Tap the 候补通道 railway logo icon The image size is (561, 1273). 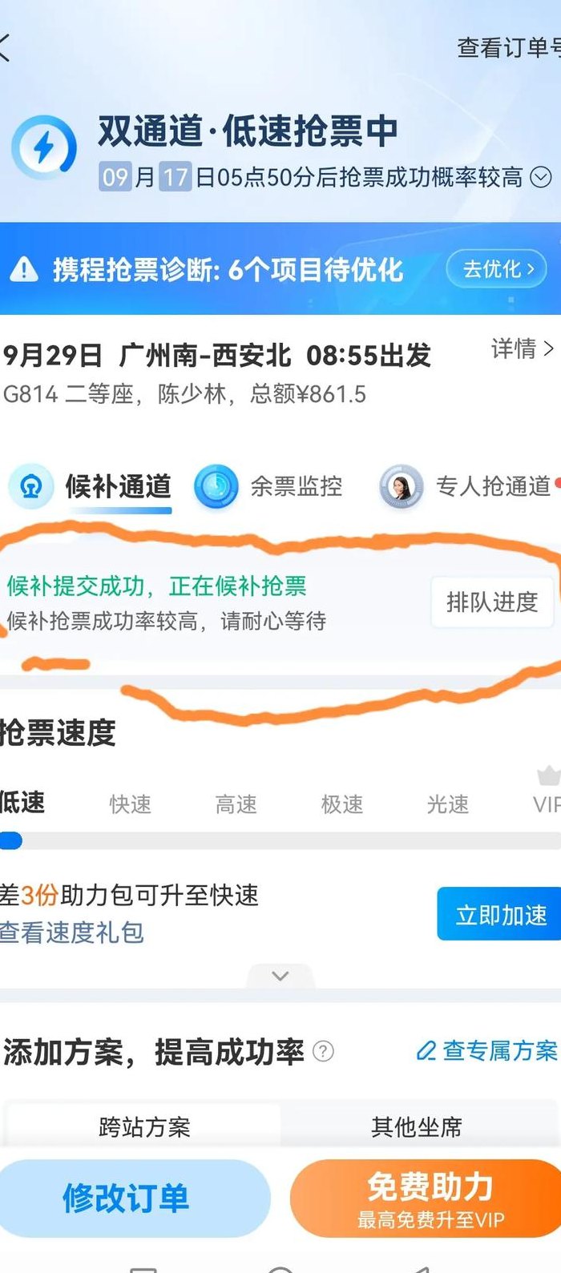coord(31,486)
